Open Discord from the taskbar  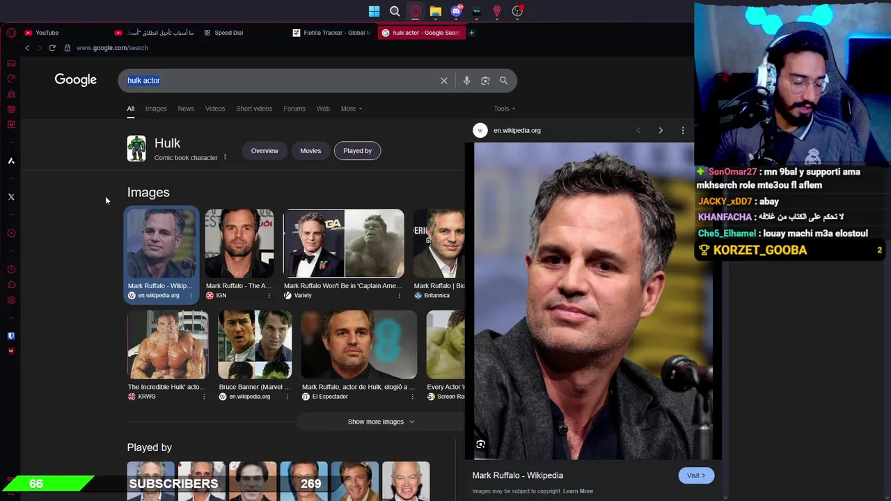(x=457, y=11)
